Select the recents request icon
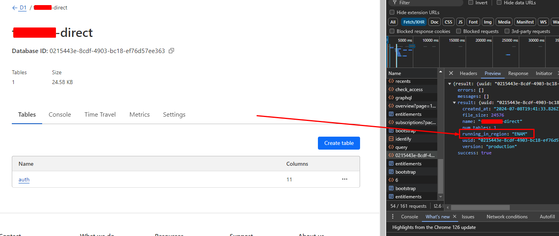The width and height of the screenshot is (559, 236). coord(391,81)
